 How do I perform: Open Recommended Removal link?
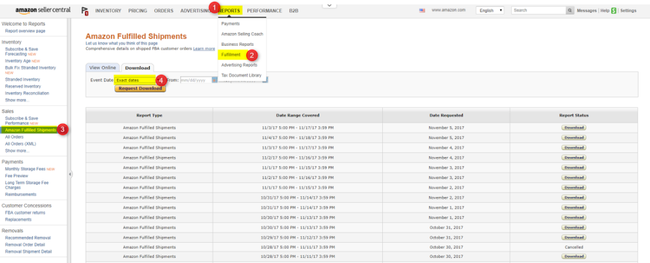(x=28, y=238)
